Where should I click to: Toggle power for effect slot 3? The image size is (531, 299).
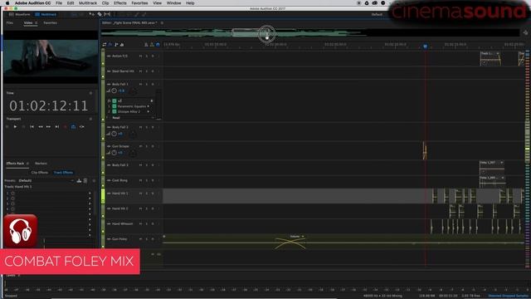click(x=13, y=203)
